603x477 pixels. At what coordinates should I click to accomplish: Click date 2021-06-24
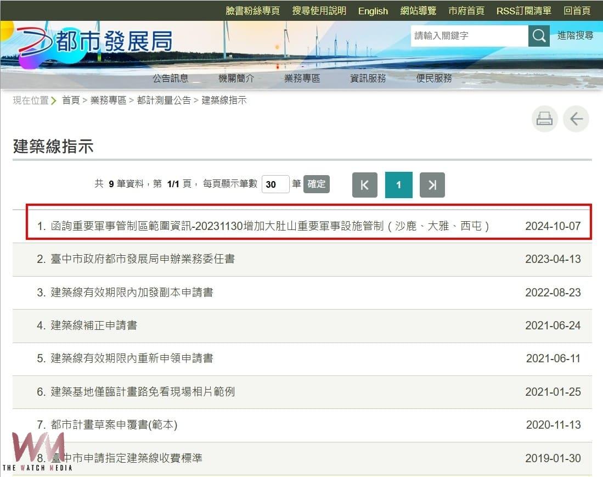tap(553, 326)
